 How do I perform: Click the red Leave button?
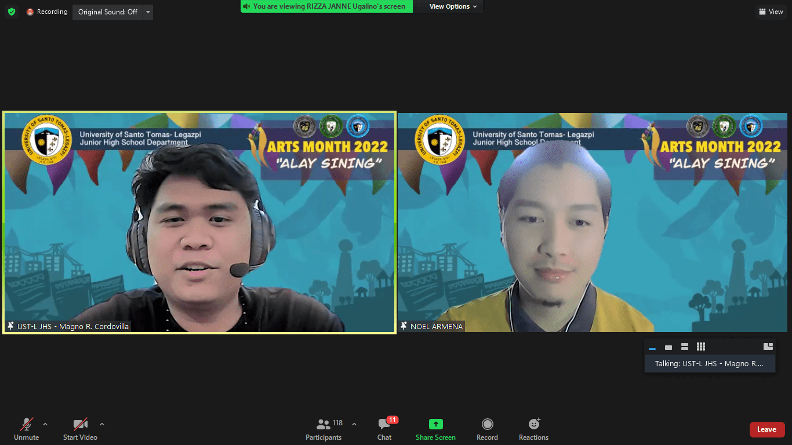(766, 429)
